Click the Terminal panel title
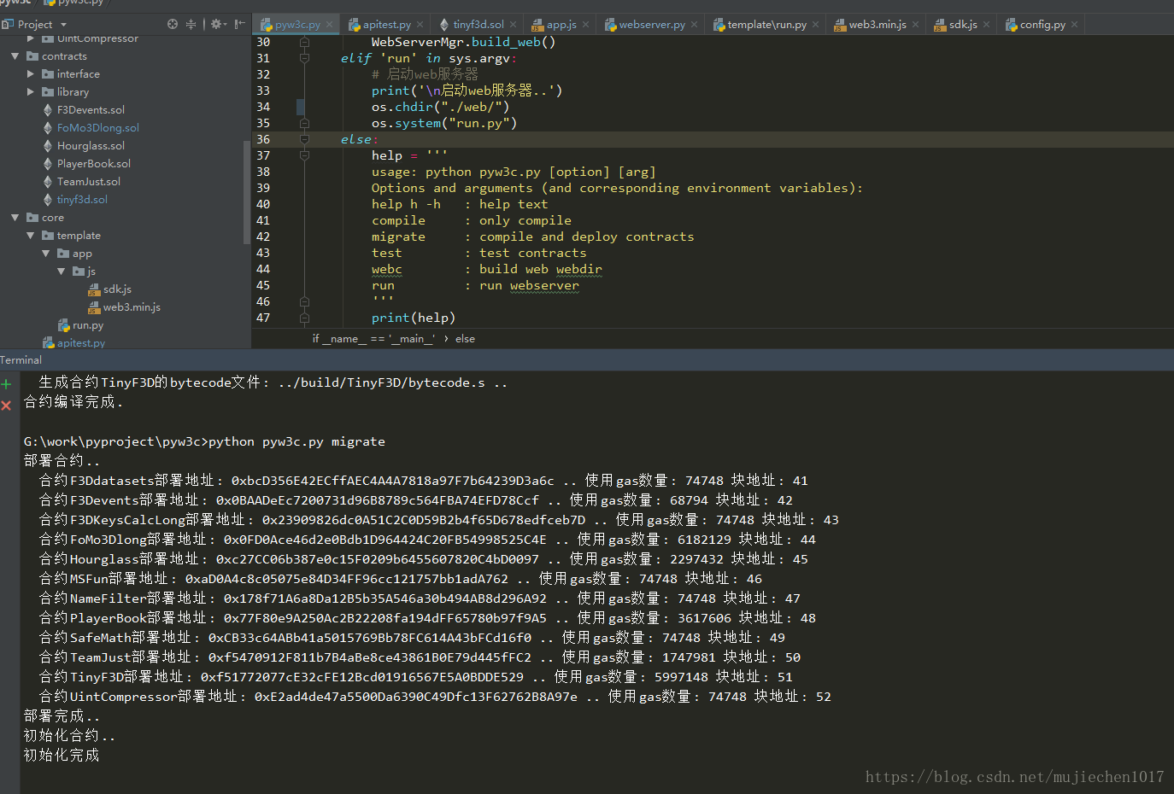This screenshot has height=794, width=1174. (x=21, y=360)
